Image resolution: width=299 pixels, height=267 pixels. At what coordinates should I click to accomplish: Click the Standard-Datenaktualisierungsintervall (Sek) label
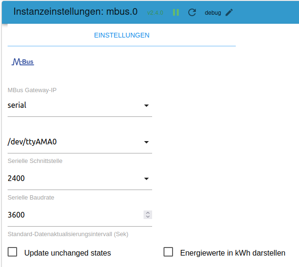pos(68,234)
